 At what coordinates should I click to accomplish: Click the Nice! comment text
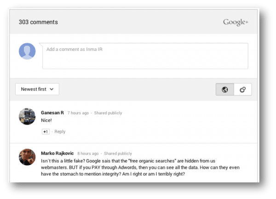click(46, 121)
